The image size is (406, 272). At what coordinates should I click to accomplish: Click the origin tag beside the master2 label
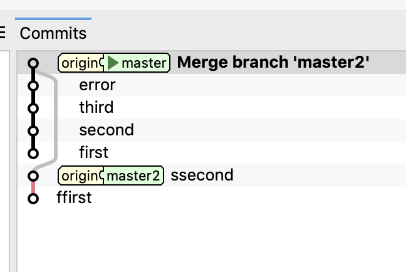tap(80, 175)
